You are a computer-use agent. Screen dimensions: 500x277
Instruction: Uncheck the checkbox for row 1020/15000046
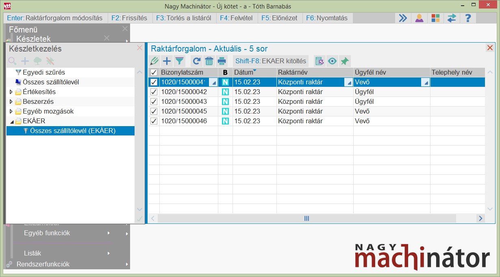154,121
